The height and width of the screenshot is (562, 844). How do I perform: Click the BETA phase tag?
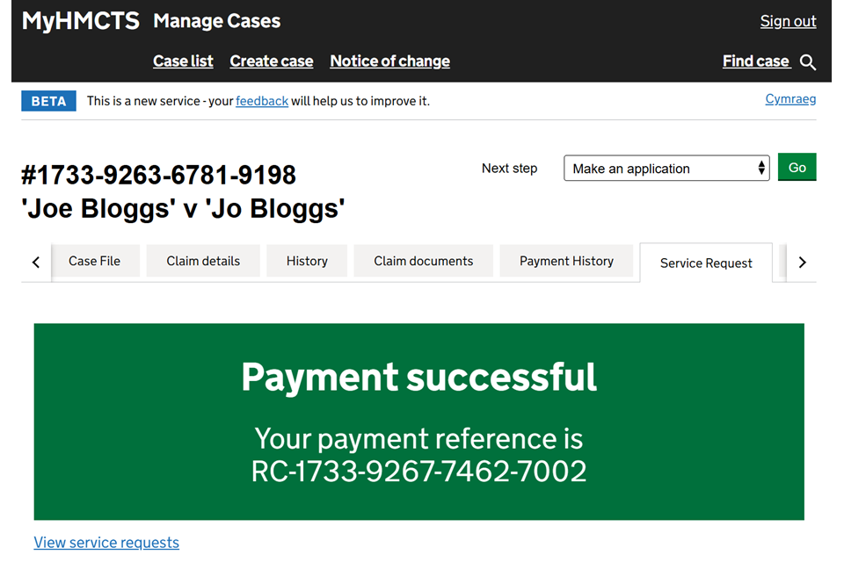tap(48, 101)
